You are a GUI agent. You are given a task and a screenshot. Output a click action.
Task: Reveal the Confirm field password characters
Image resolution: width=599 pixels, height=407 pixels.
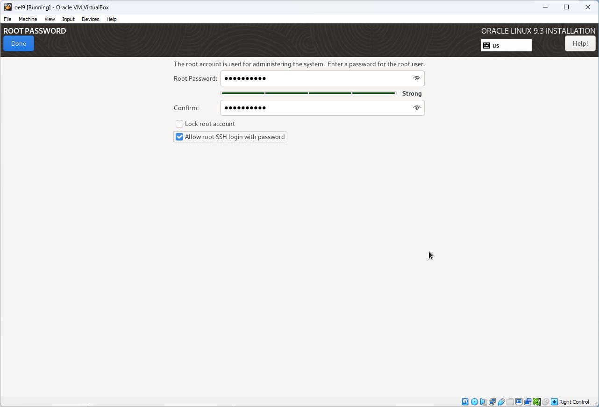(x=416, y=108)
